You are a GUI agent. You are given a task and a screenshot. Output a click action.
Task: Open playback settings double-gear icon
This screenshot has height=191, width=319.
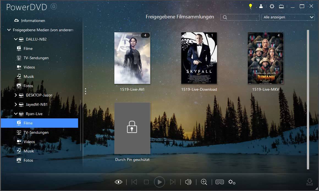coord(232,182)
